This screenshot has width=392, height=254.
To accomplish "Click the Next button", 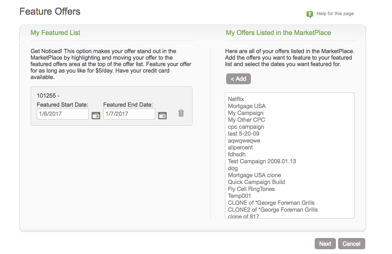I will point(325,244).
